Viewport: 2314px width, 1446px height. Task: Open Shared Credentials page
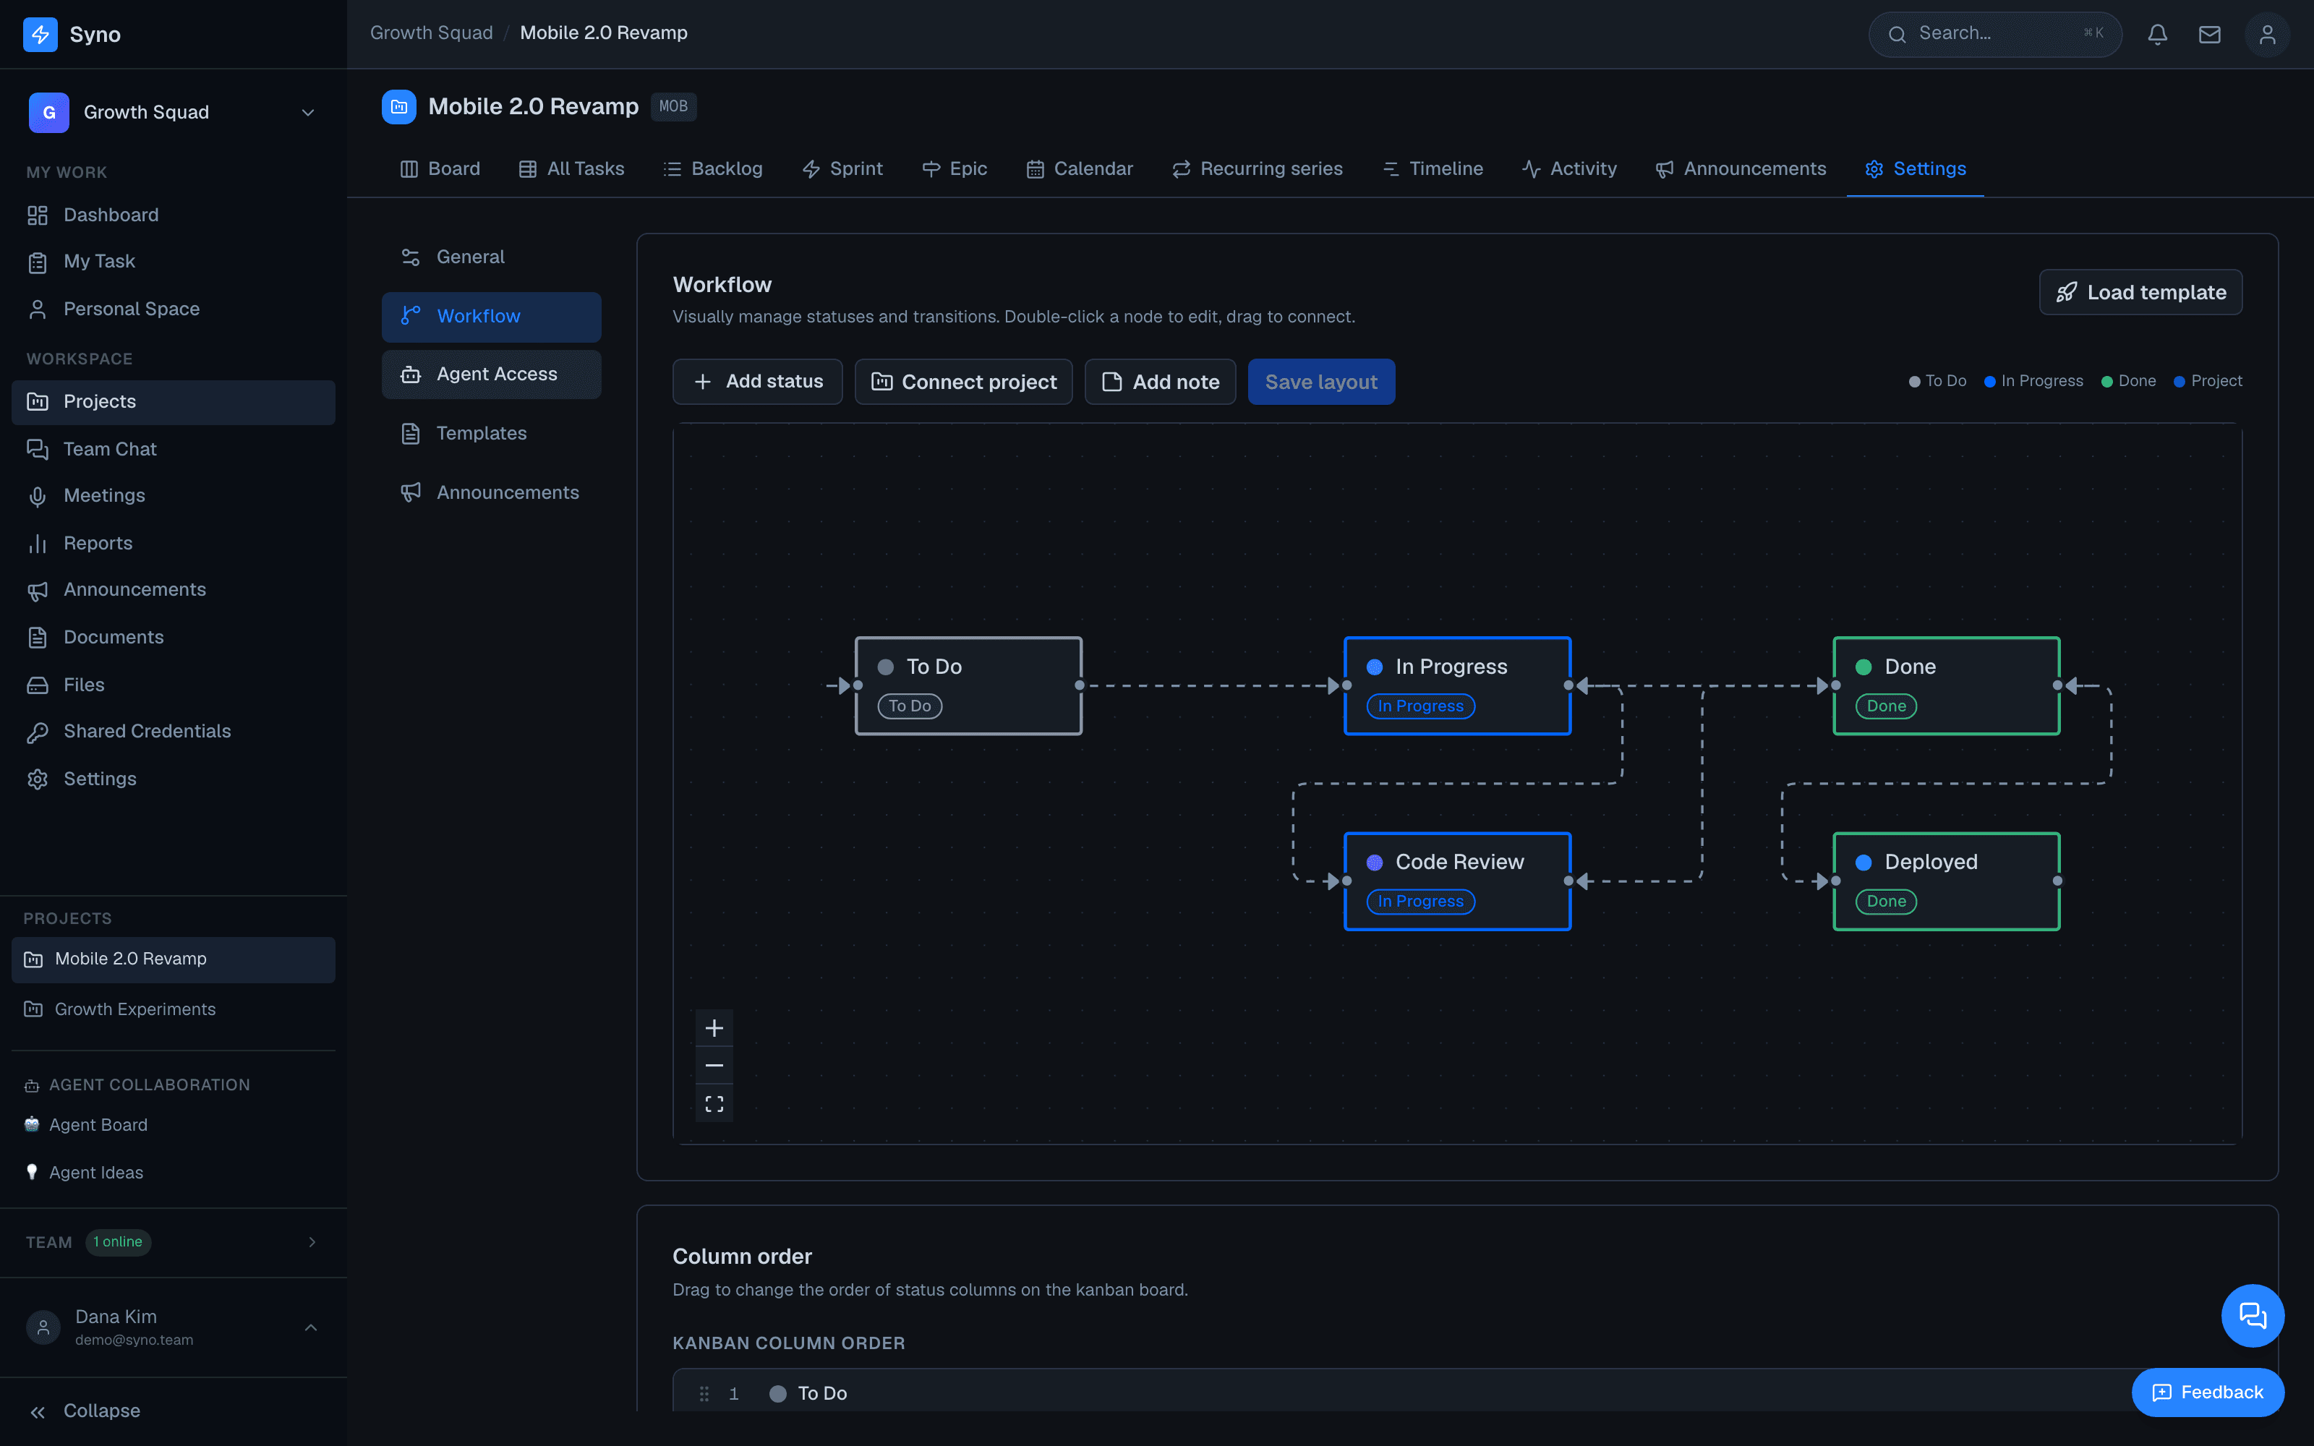173,732
